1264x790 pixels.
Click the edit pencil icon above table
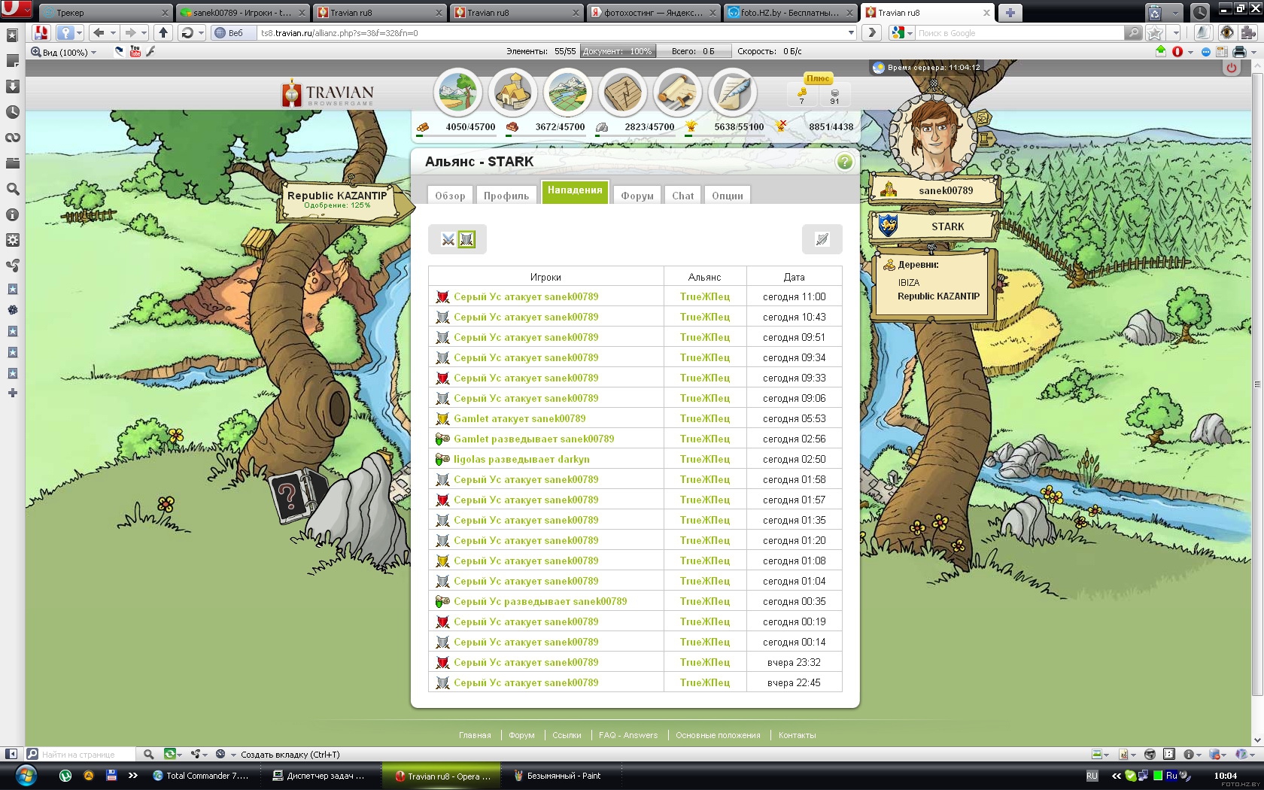822,239
